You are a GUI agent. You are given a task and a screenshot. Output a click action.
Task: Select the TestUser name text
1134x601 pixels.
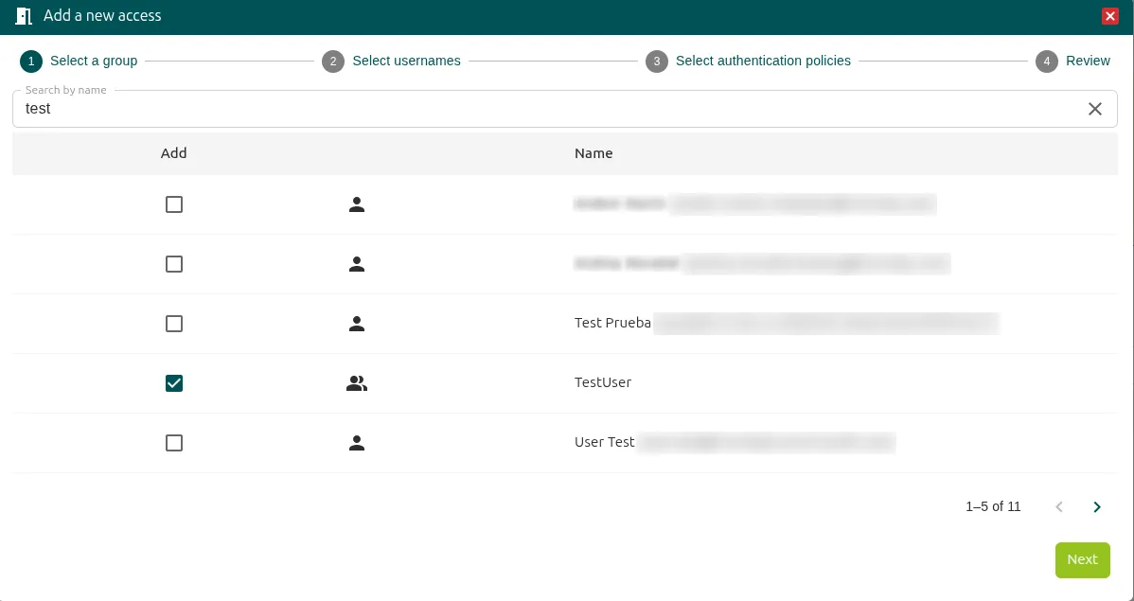[602, 382]
